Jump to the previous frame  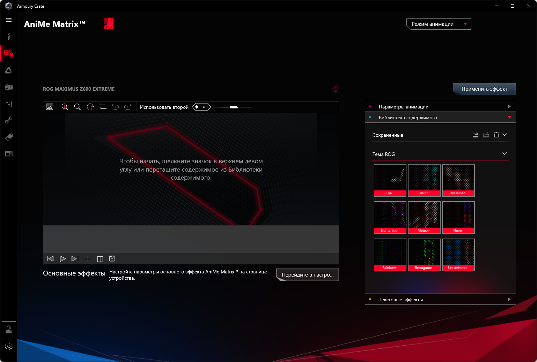[50, 259]
